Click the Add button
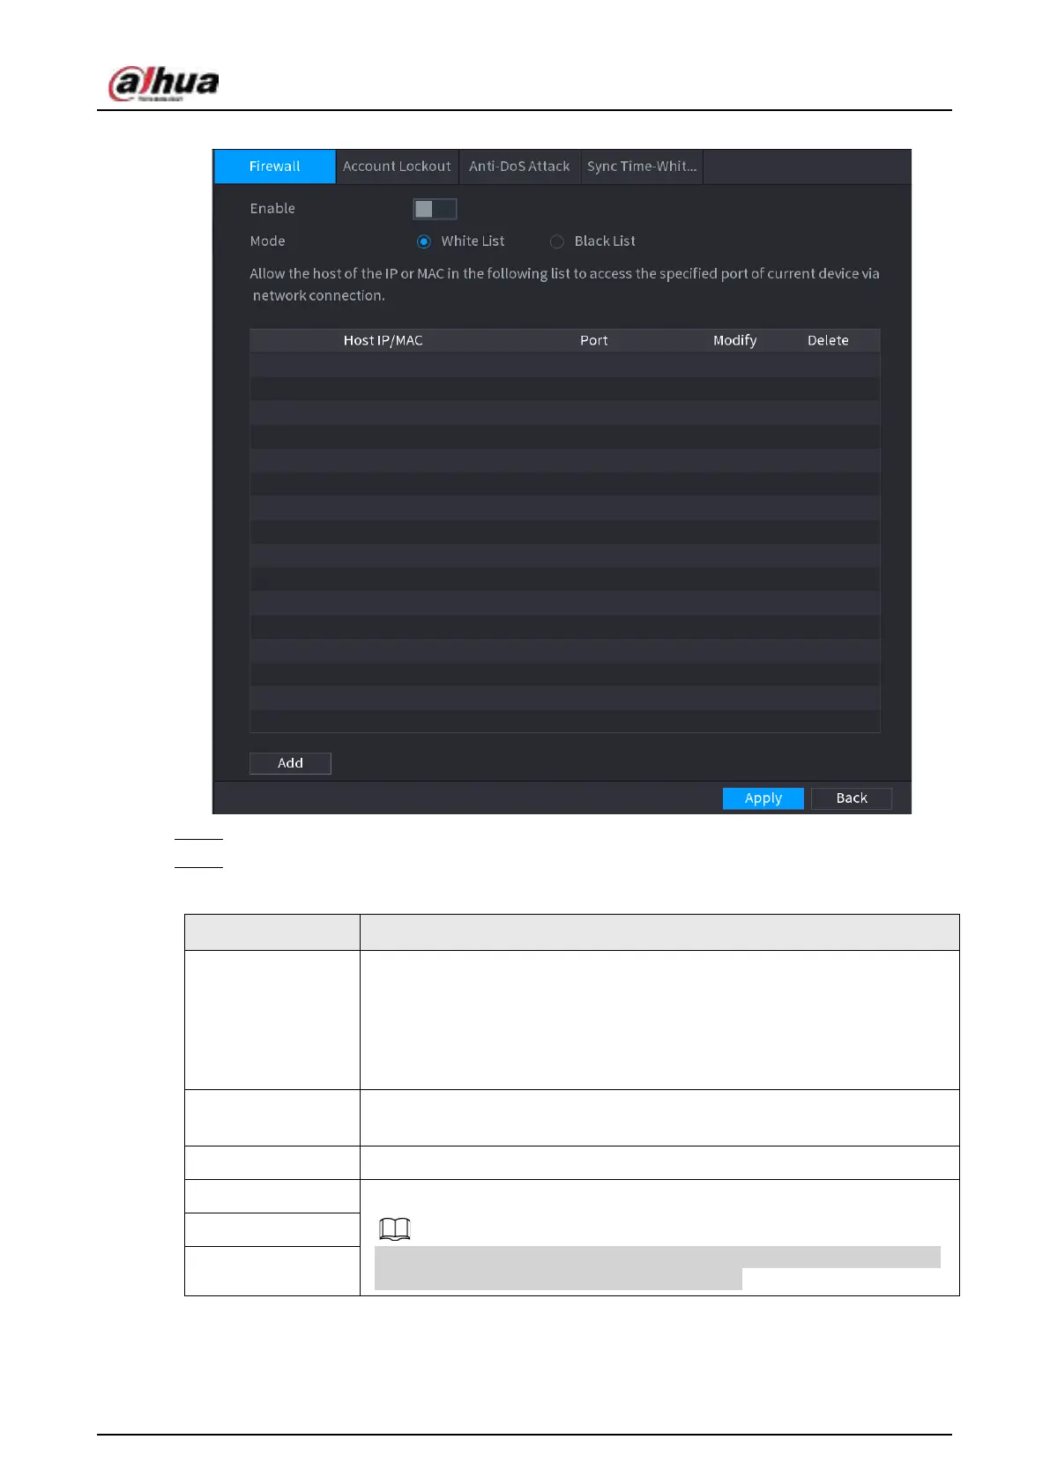Screen dimensions: 1050x1484 tap(290, 763)
